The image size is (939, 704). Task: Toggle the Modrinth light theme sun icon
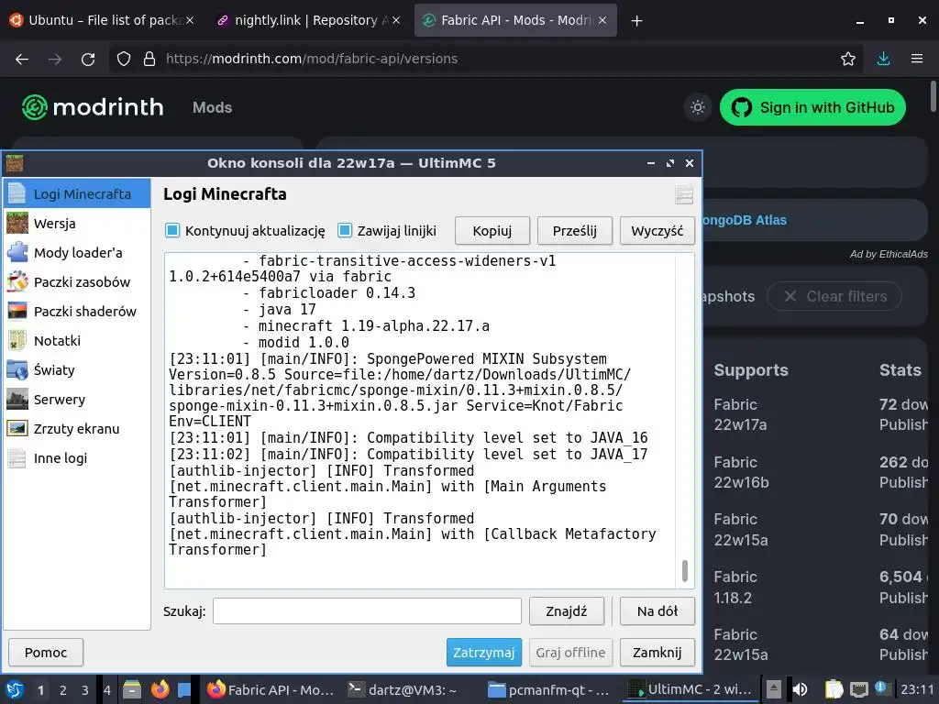click(x=697, y=108)
